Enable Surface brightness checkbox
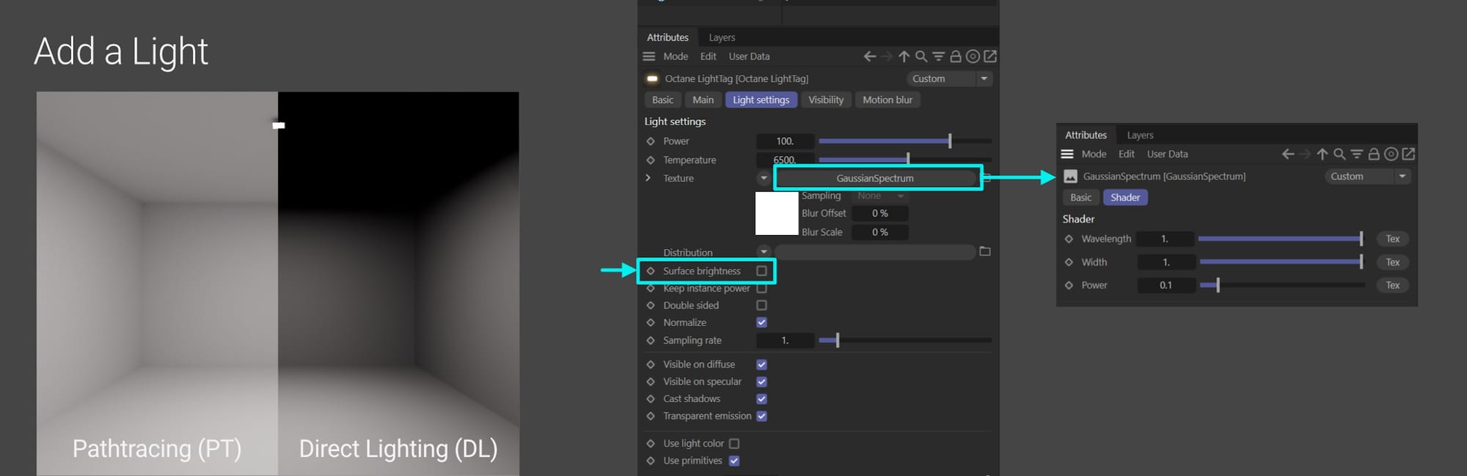 [x=761, y=271]
